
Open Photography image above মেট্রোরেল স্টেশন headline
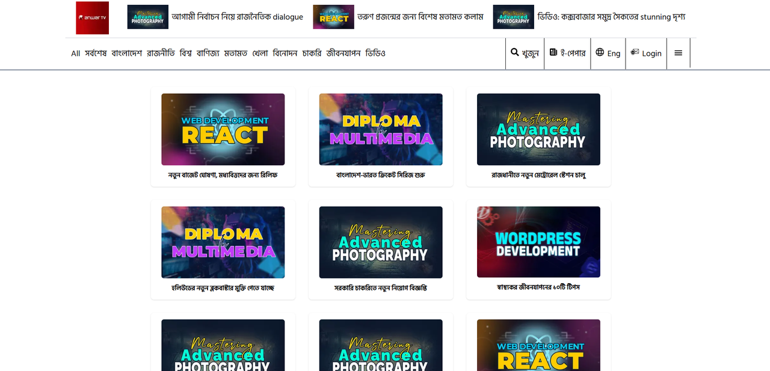tap(538, 129)
